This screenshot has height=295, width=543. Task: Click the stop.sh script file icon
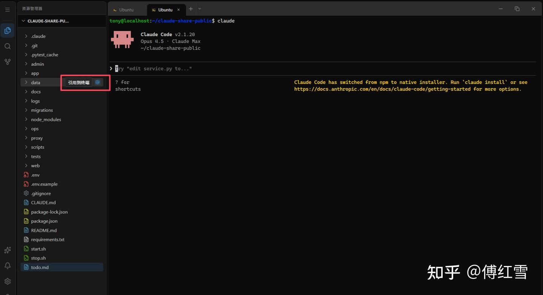pyautogui.click(x=26, y=258)
